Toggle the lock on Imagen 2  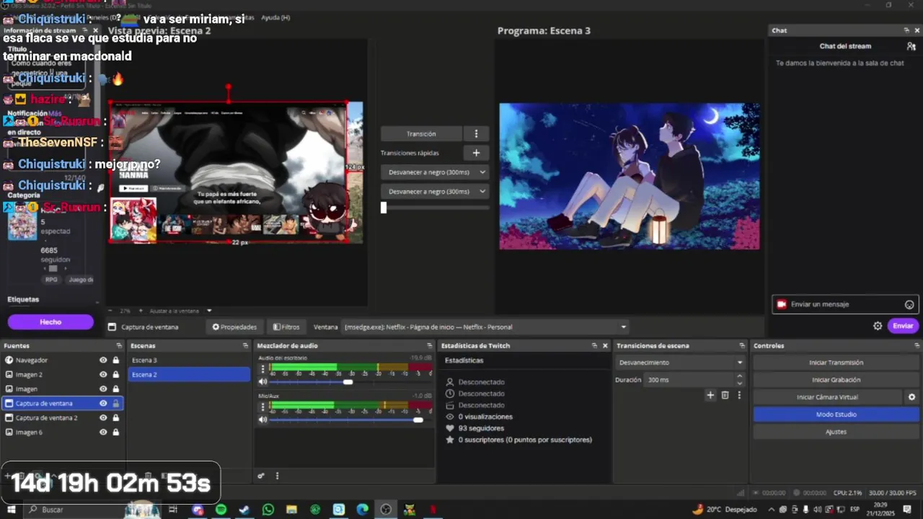coord(115,375)
